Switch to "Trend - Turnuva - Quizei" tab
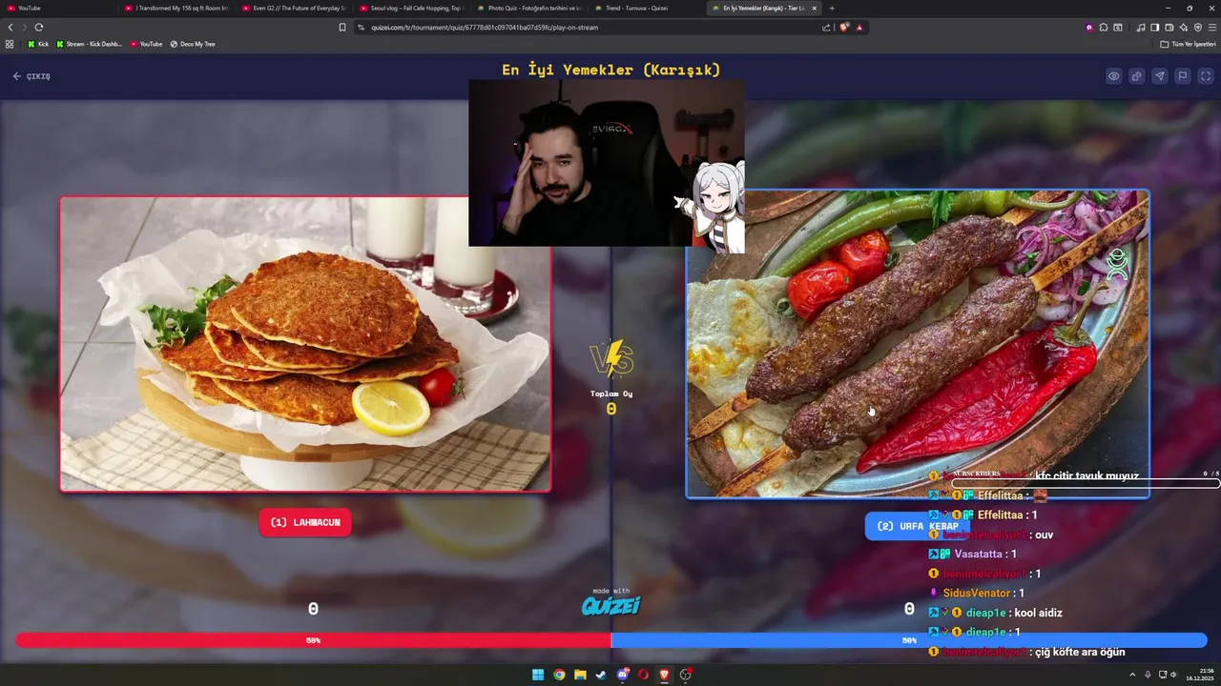Viewport: 1221px width, 686px height. coord(646,8)
